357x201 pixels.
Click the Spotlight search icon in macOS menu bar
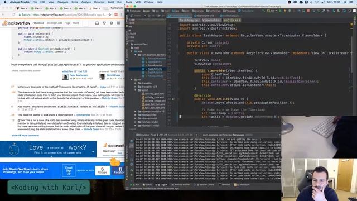pyautogui.click(x=345, y=2)
